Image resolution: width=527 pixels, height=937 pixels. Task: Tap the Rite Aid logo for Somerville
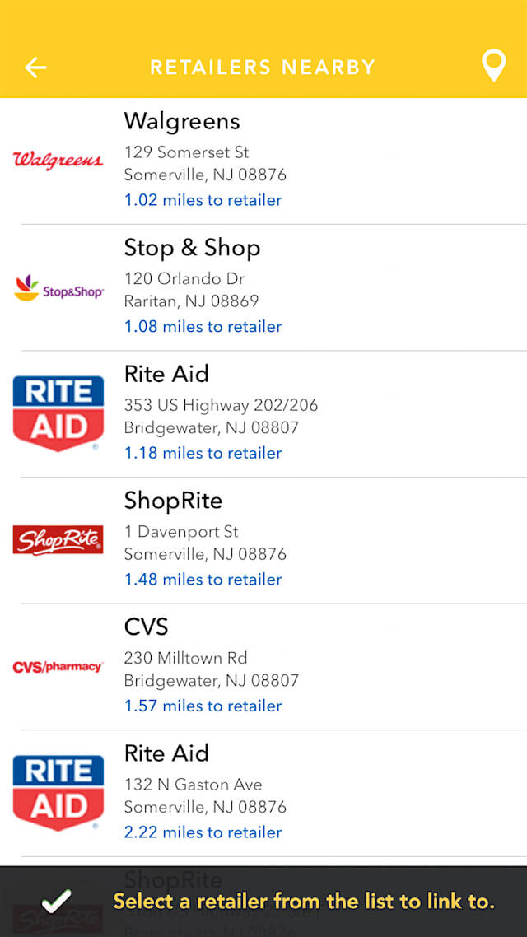coord(58,793)
